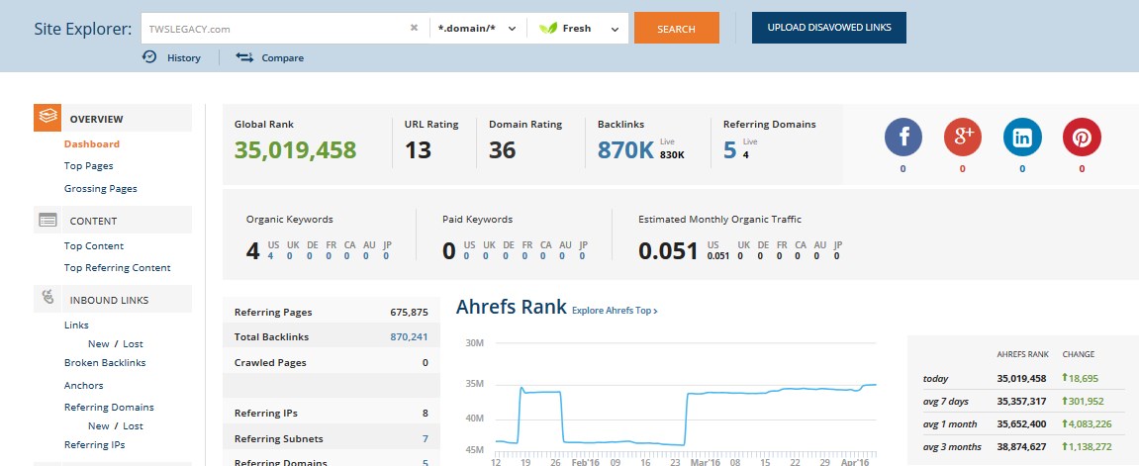Click the Pinterest circle icon
Image resolution: width=1139 pixels, height=466 pixels.
point(1082,137)
